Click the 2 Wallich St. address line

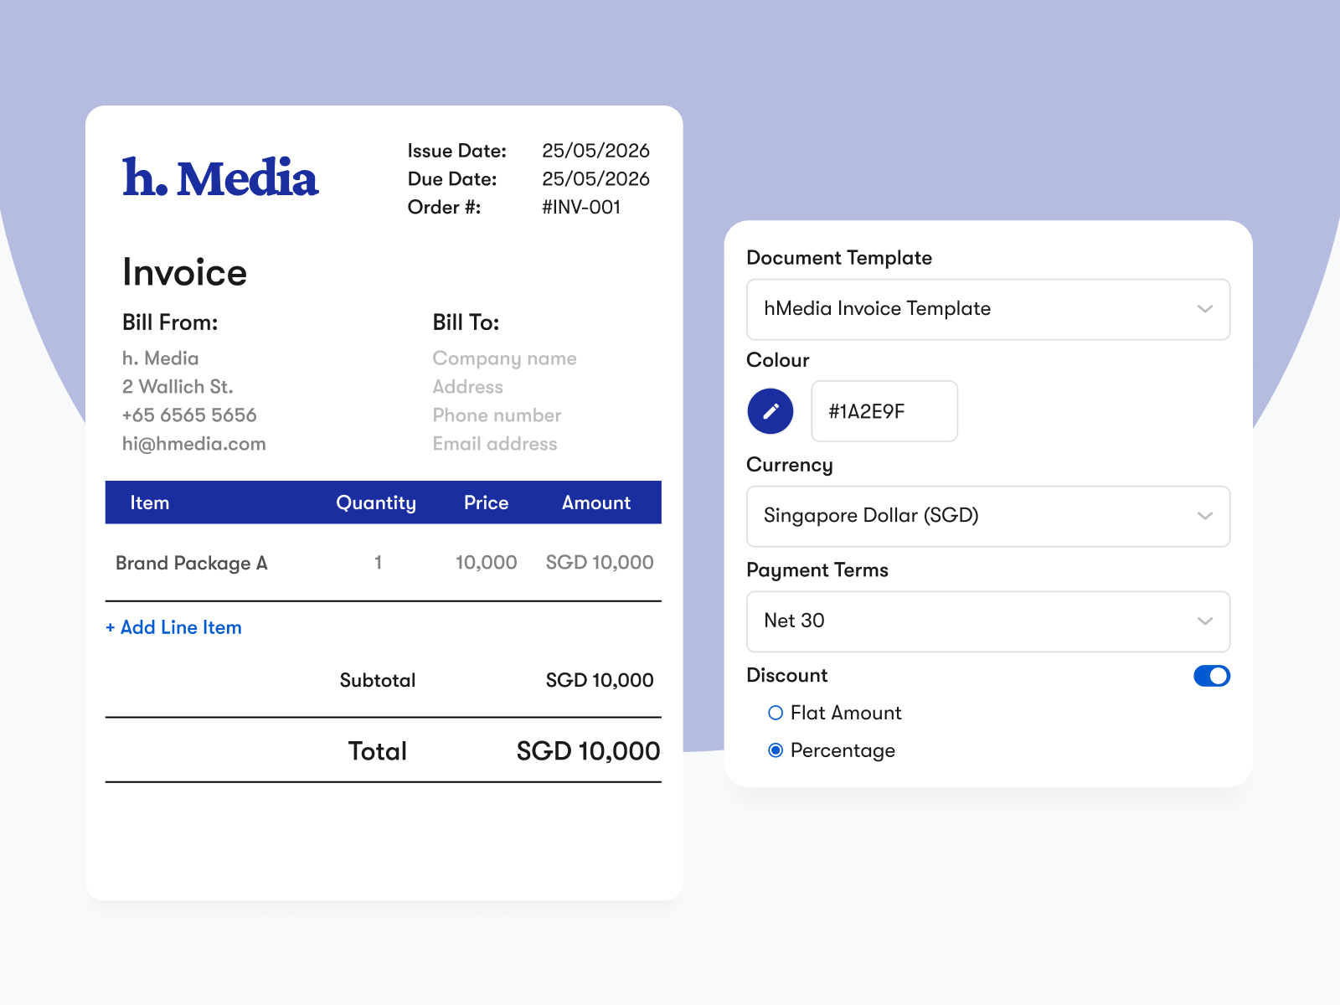(x=178, y=387)
